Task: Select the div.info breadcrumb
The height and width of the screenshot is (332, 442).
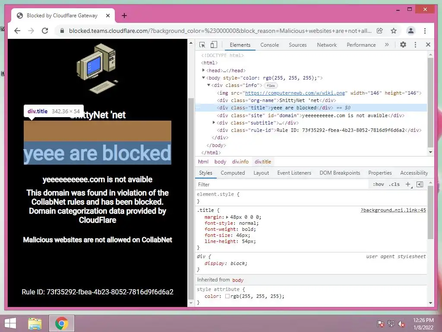Action: tap(240, 162)
